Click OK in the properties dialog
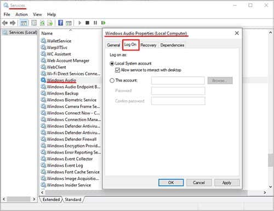 (171, 183)
